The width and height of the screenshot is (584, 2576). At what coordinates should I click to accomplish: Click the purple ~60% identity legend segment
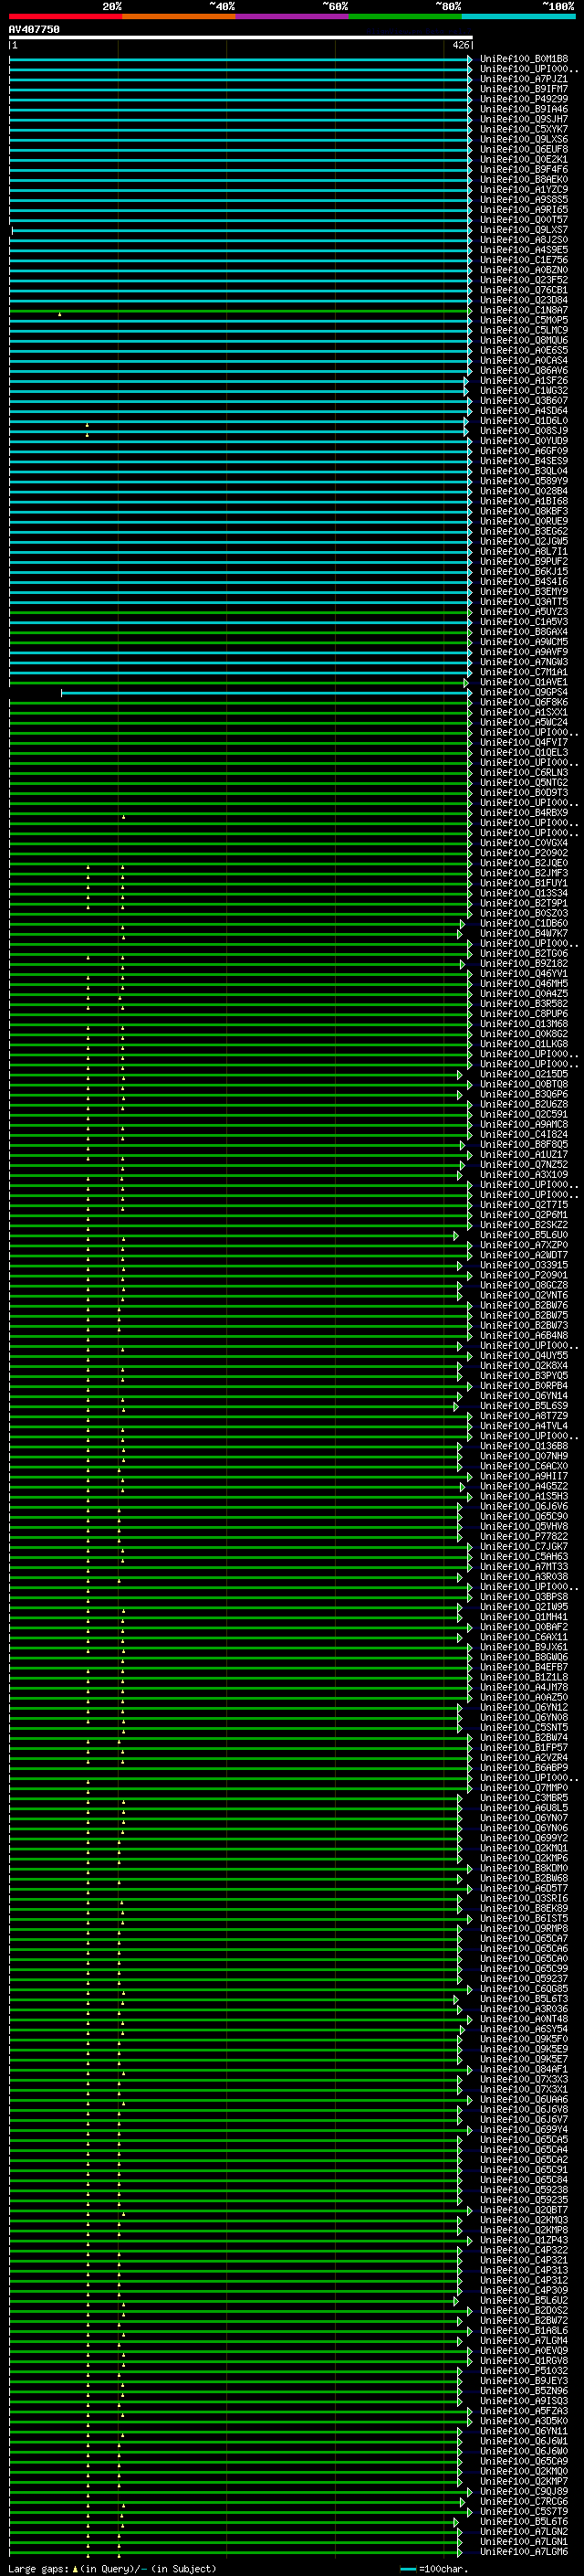293,16
